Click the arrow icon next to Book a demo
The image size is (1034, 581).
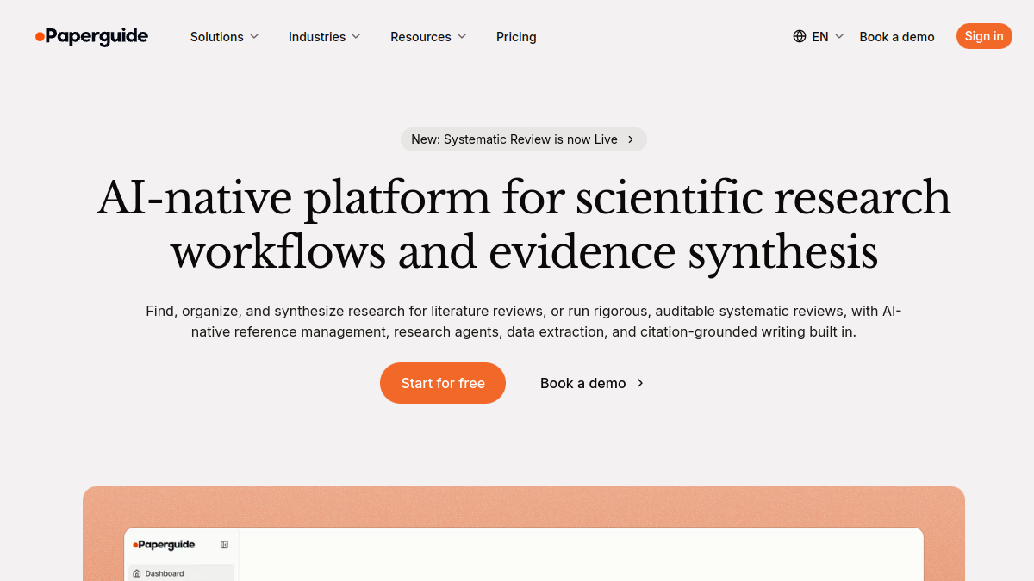(640, 383)
